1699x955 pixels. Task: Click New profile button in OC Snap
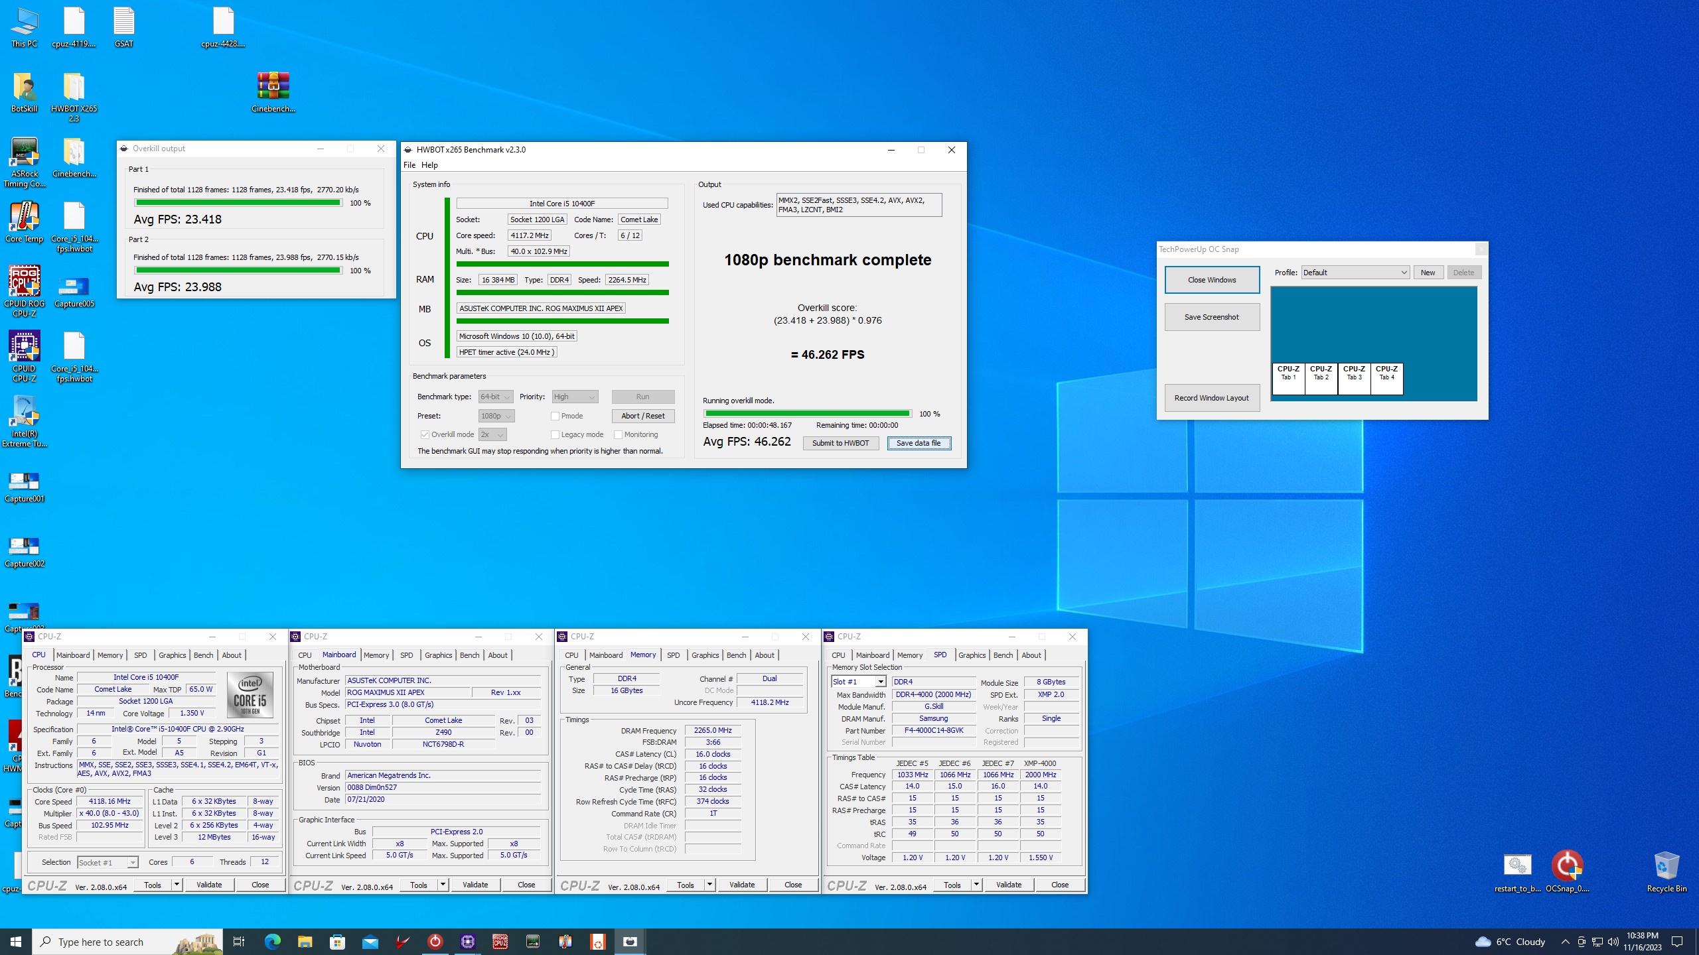coord(1428,273)
